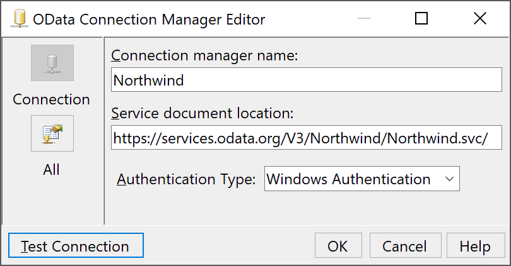Switch to the All page label
The height and width of the screenshot is (266, 511).
point(52,170)
